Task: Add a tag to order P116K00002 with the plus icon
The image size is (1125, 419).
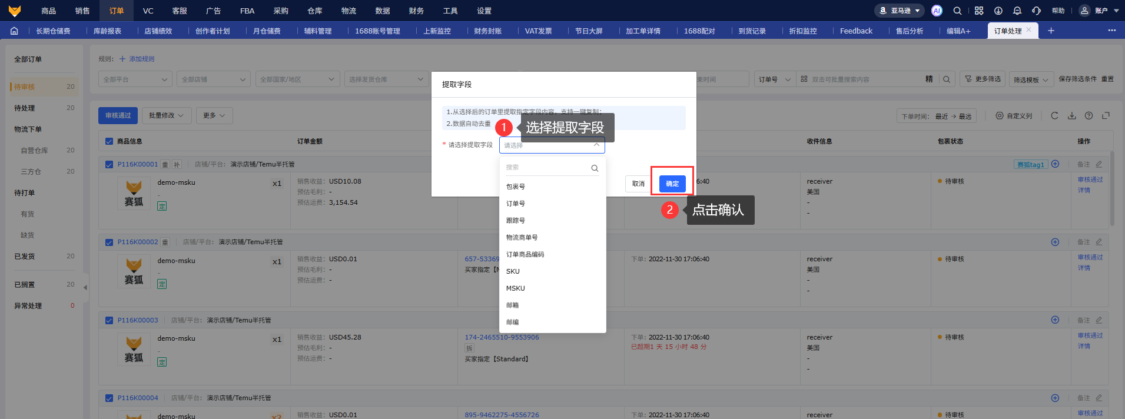Action: tap(1055, 242)
